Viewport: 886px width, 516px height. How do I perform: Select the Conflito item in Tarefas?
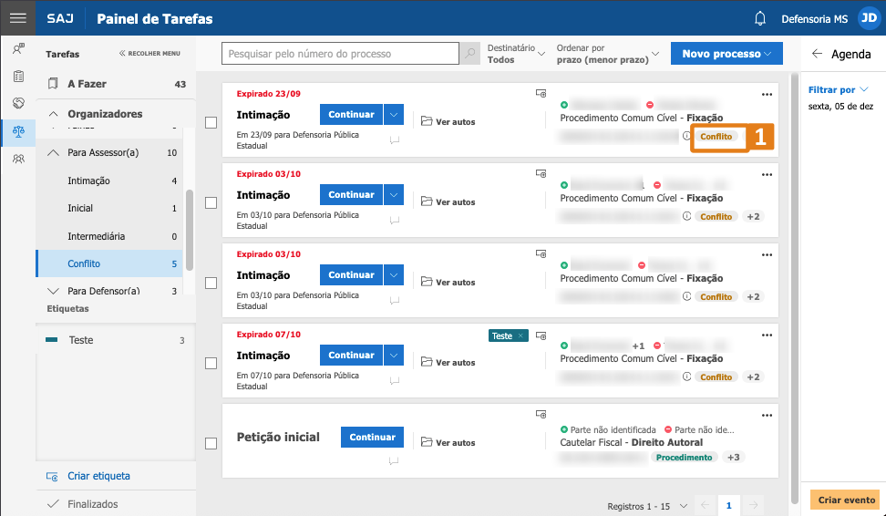84,263
